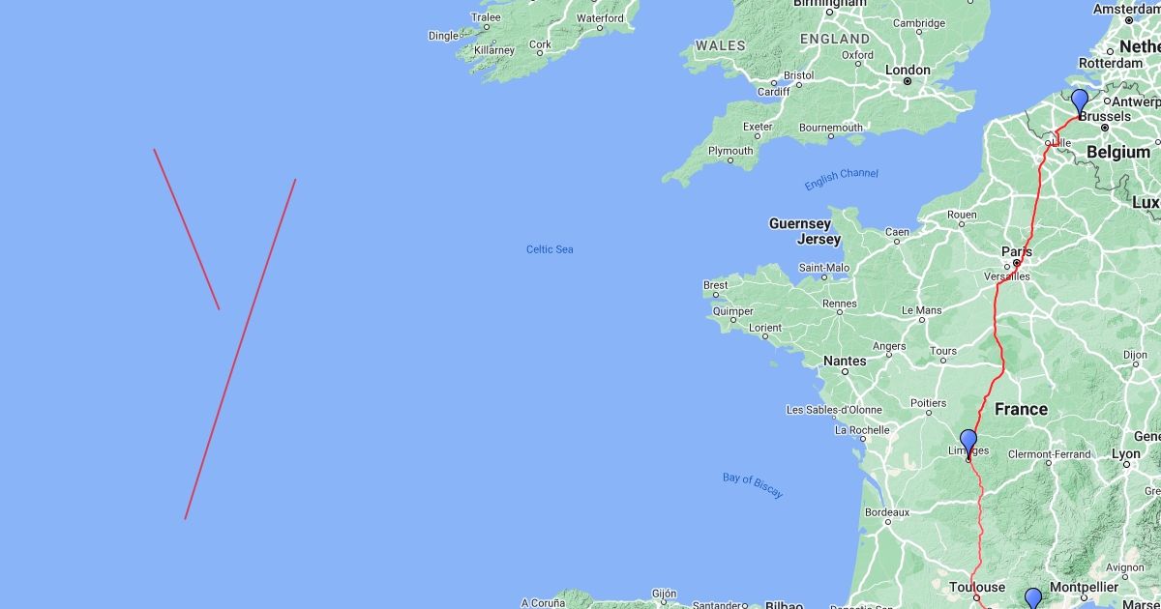Select the Belgium country label
Screen dimensions: 1161x609
(x=1118, y=152)
